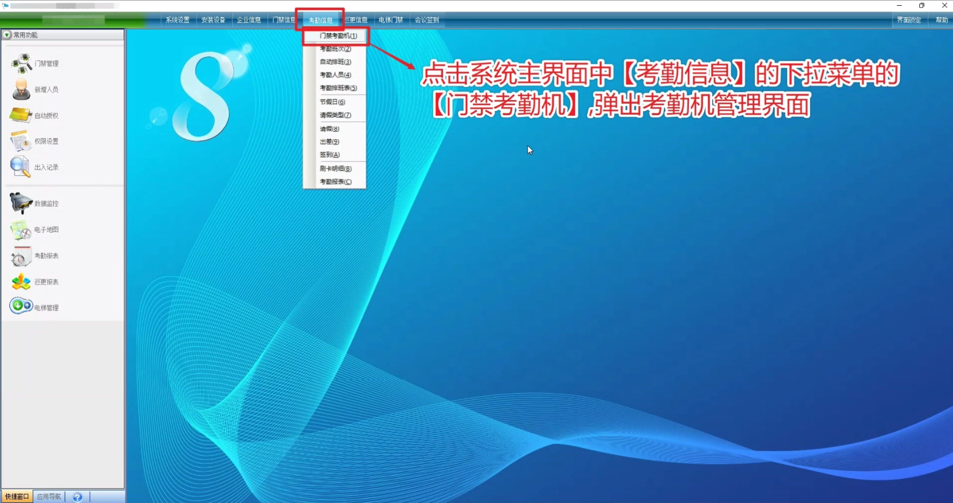Open the 权限设置 permissions icon

(x=21, y=141)
